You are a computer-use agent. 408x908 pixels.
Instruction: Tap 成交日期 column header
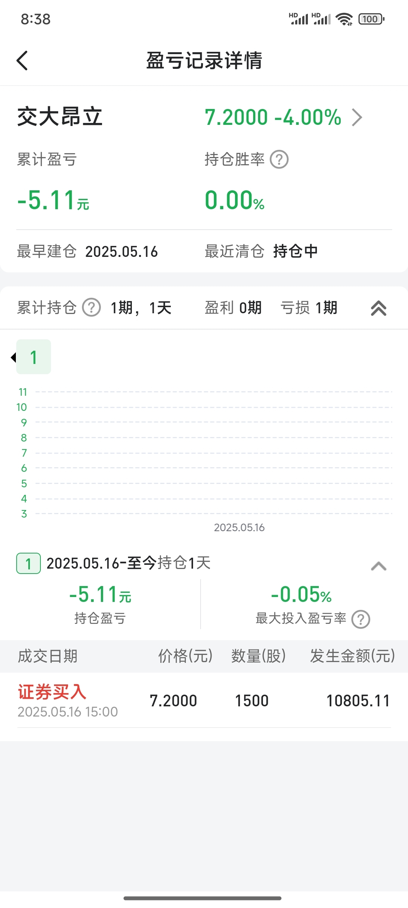coord(48,656)
